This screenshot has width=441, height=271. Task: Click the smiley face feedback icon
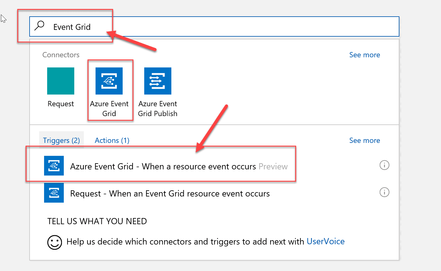pyautogui.click(x=55, y=242)
